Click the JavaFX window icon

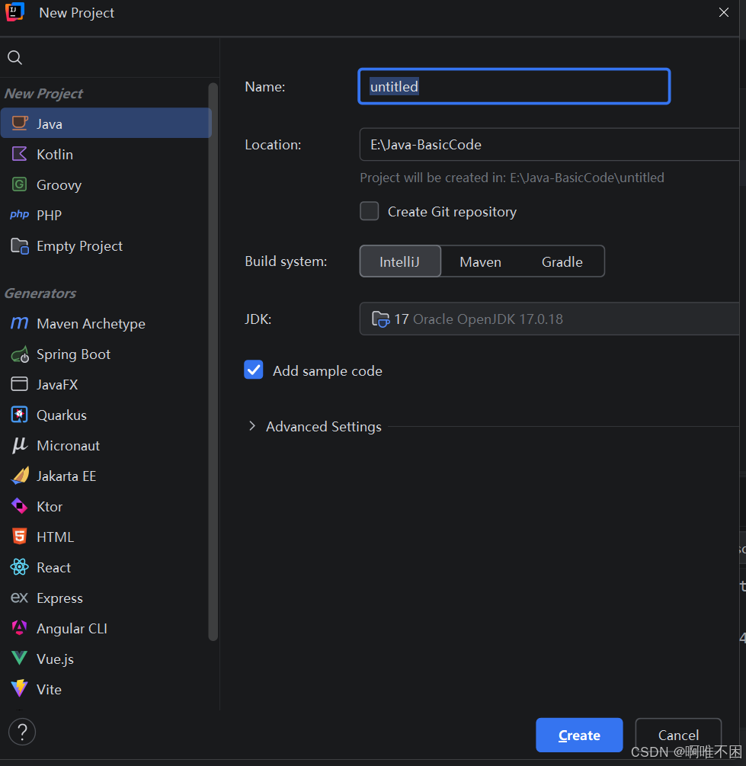point(20,384)
